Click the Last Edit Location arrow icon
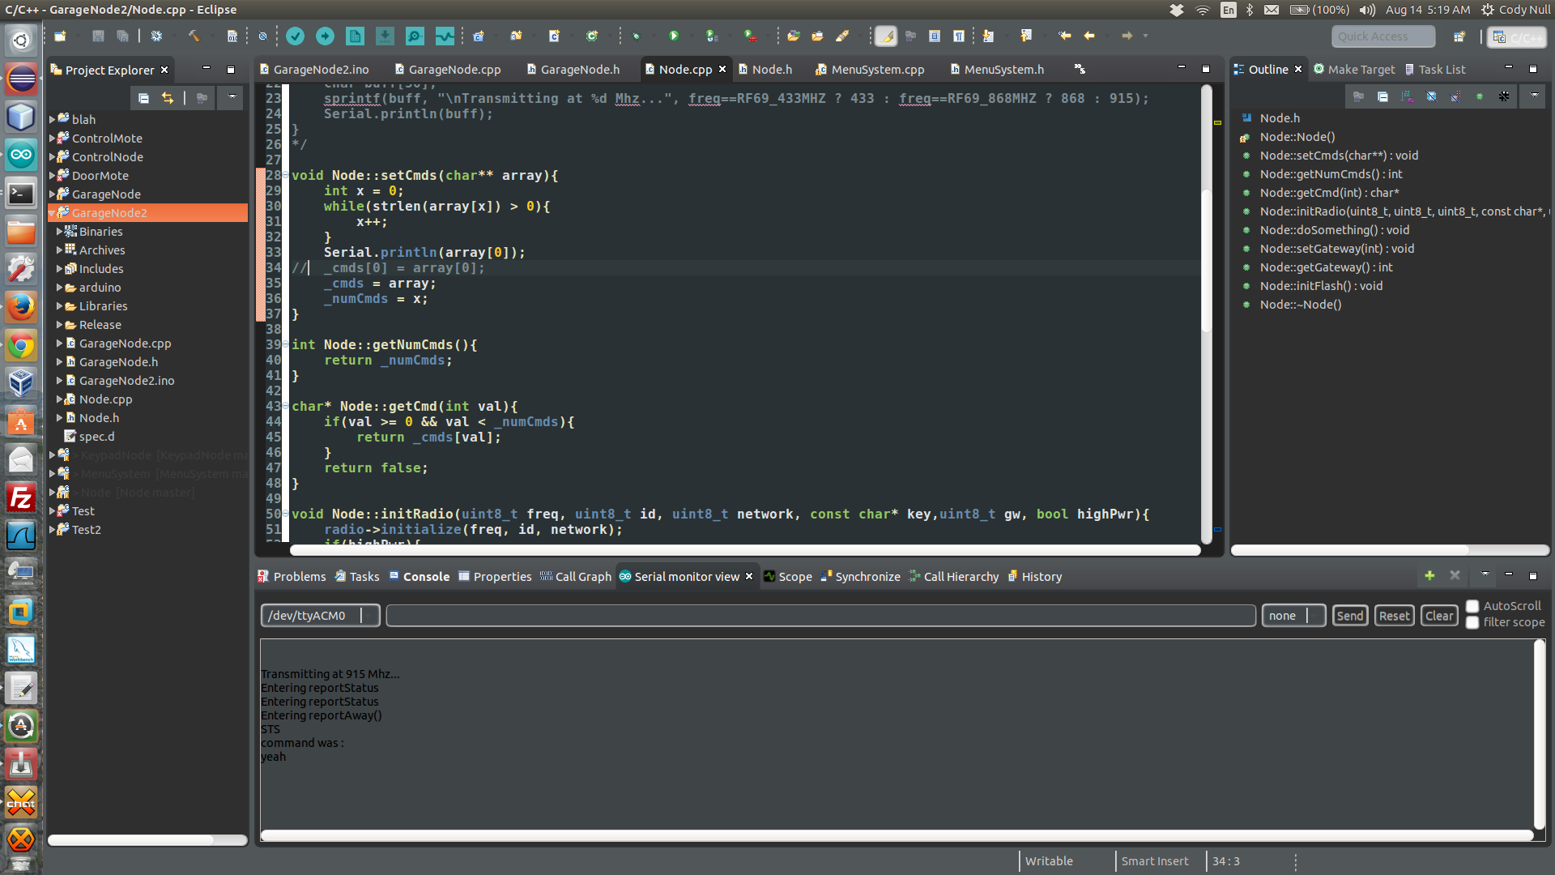This screenshot has height=875, width=1555. pyautogui.click(x=1064, y=36)
